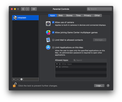
Task: Click the 'Click the lock to prevent further changes.' text
Action: tap(38, 86)
